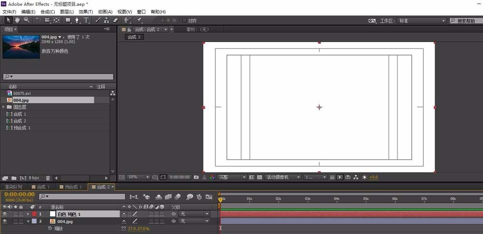Click the lavender label swatch of layer 2
The image size is (483, 234).
[34, 221]
